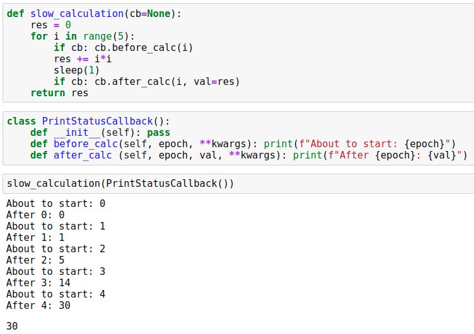Click the 'return res' line

[59, 93]
